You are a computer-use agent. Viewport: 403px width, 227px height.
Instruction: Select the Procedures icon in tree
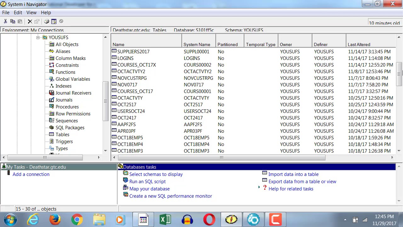(52, 107)
